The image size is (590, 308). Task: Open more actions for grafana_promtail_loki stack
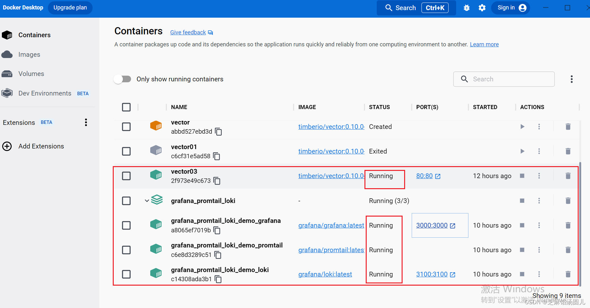(x=539, y=201)
